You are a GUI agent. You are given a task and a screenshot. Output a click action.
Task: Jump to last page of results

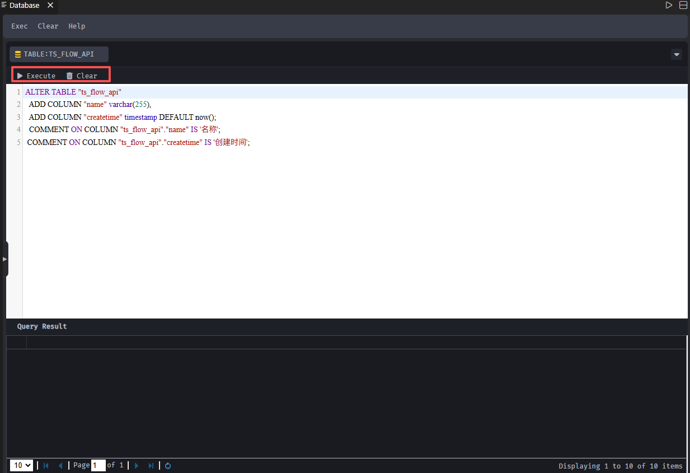151,466
